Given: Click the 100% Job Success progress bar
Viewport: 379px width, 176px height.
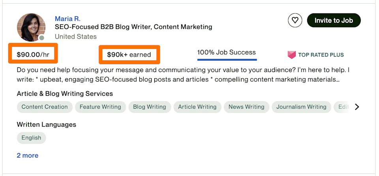Looking at the screenshot, I should coord(227,59).
